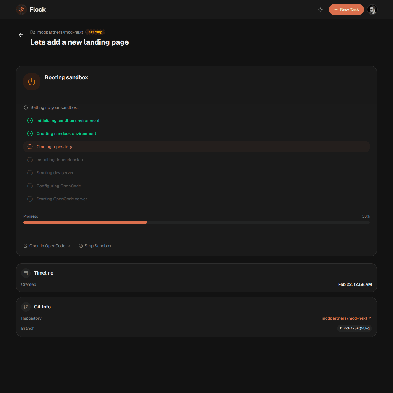Click the Starting status badge

(95, 32)
